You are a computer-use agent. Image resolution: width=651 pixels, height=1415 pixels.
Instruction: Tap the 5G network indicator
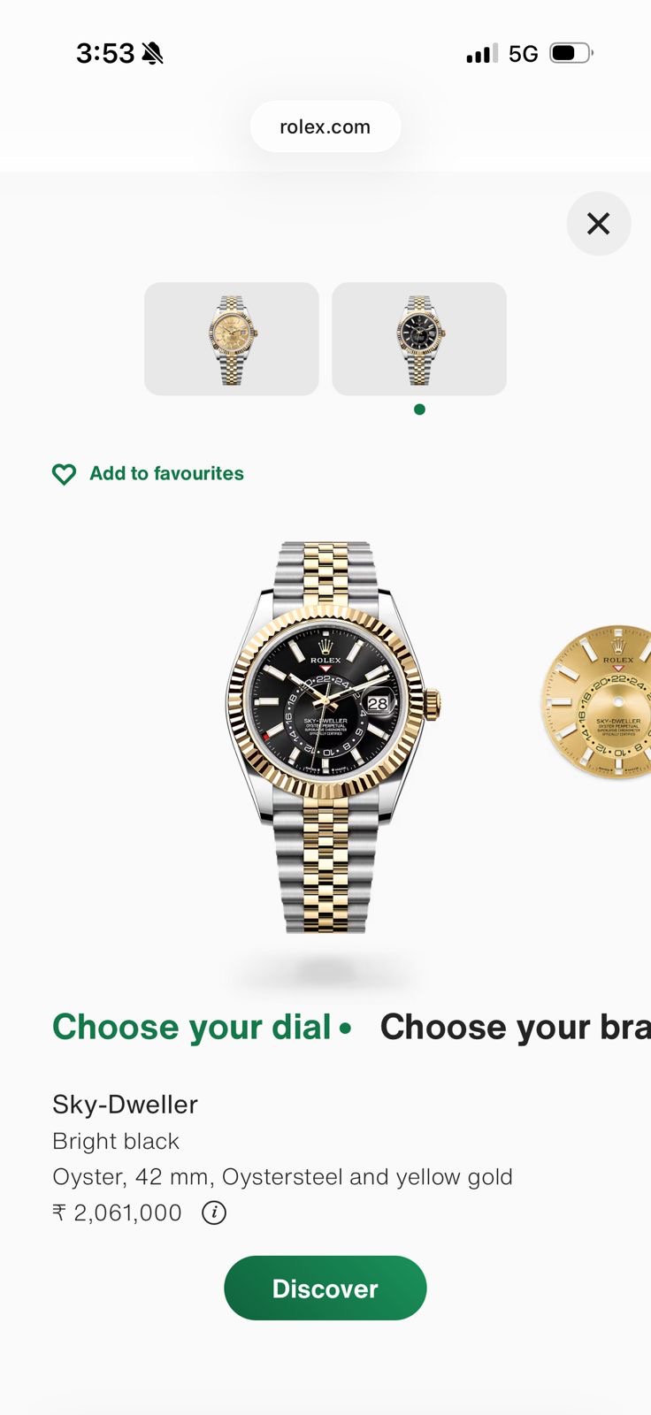coord(524,54)
